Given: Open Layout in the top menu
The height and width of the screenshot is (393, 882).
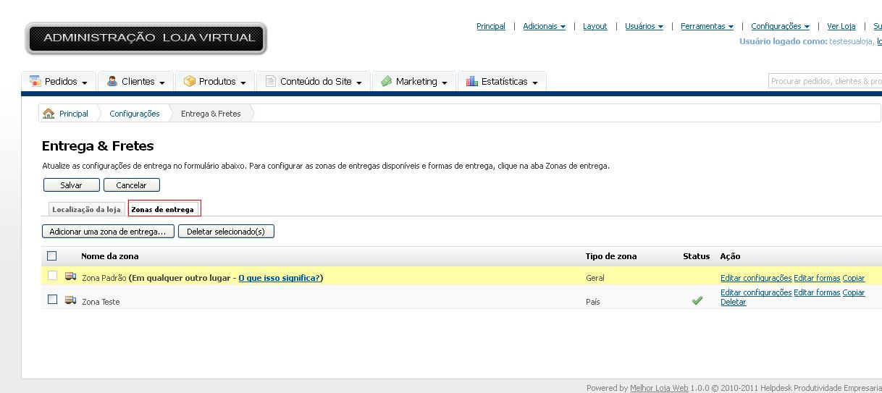Looking at the screenshot, I should [595, 26].
